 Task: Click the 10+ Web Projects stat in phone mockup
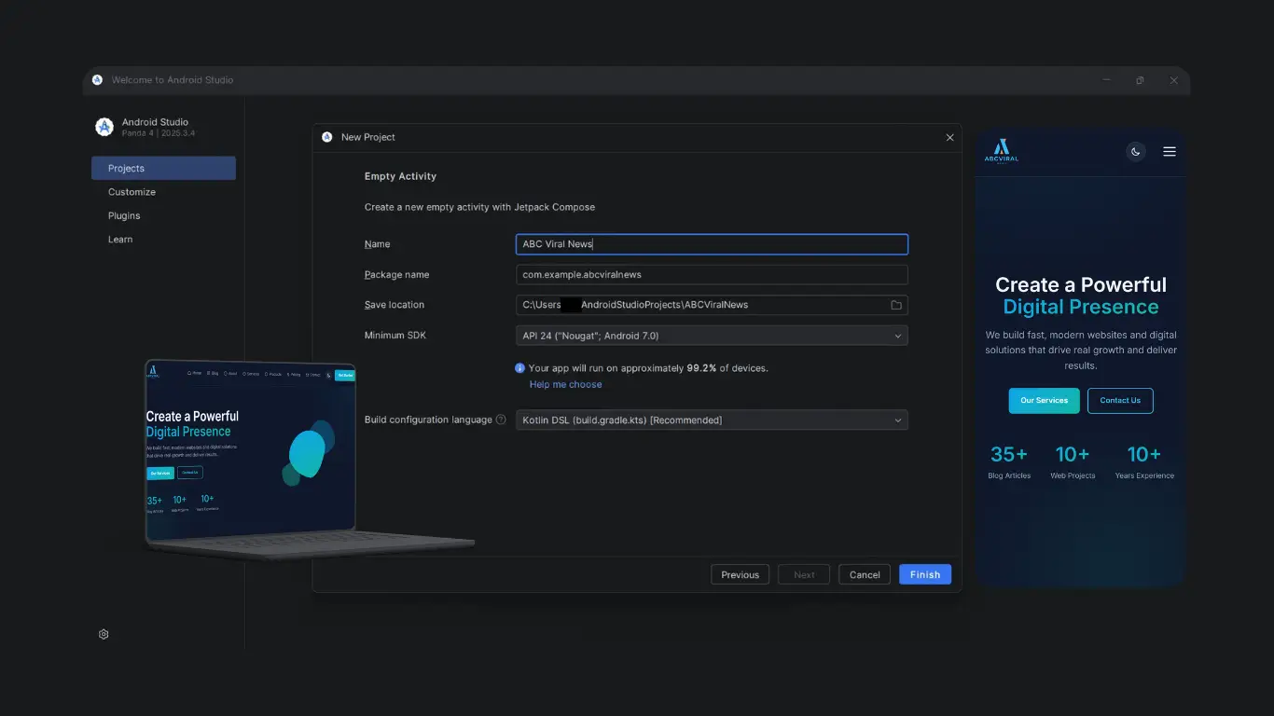1073,462
